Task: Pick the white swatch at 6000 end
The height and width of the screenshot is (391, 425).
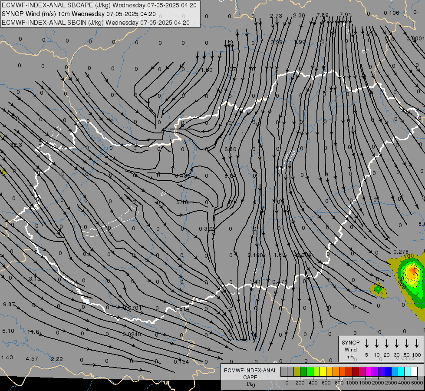Action: point(414,371)
